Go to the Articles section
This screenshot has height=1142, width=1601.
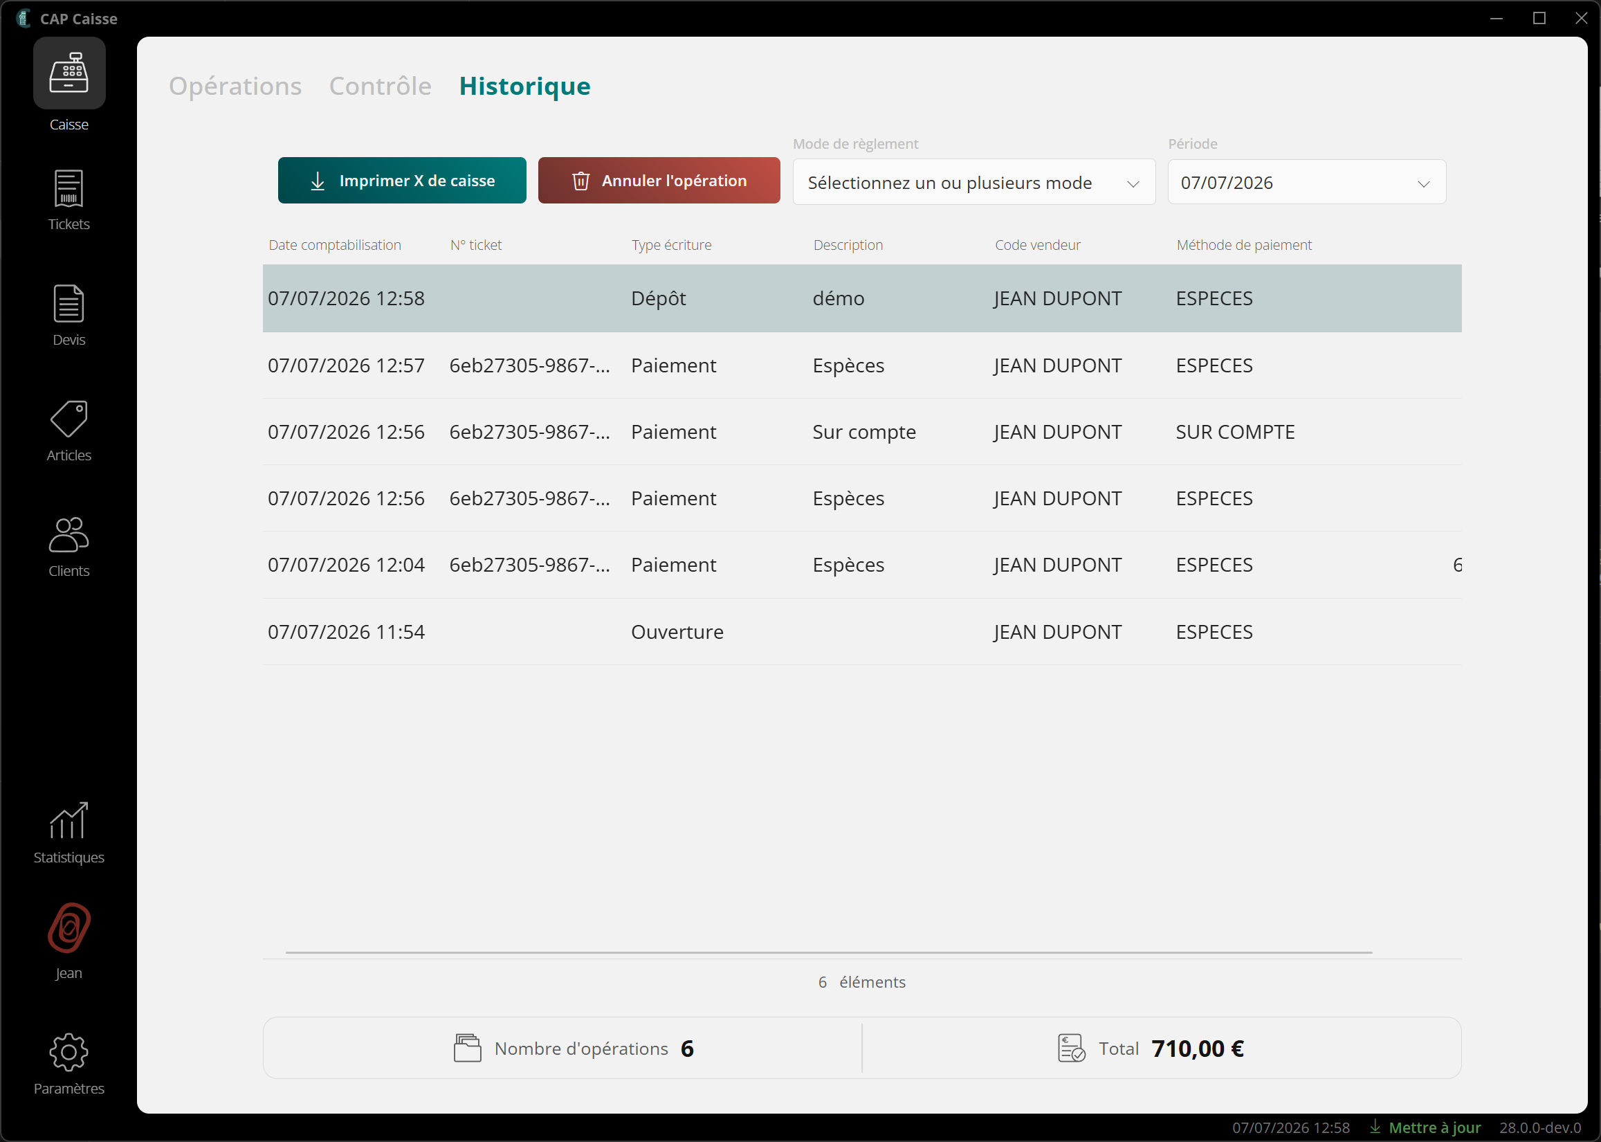pos(69,431)
